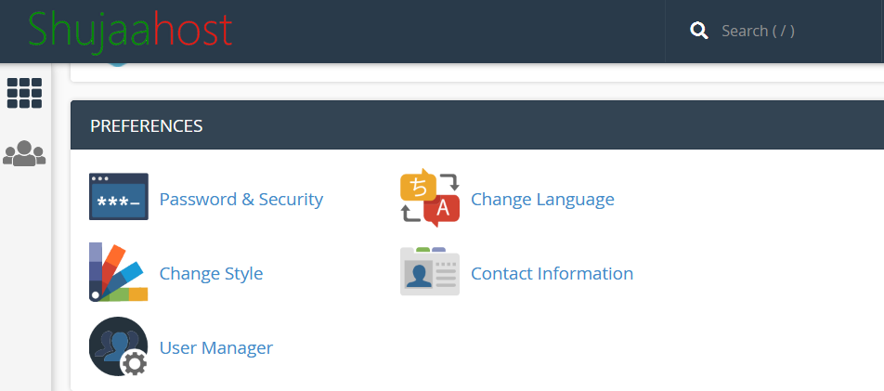Screen dimensions: 884x391
Task: Open the Password & Security link
Action: point(241,199)
